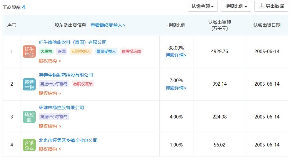Screen dimensions: 293x160
Task: Click the 最终受益人 tag on first row
Action: click(x=106, y=51)
